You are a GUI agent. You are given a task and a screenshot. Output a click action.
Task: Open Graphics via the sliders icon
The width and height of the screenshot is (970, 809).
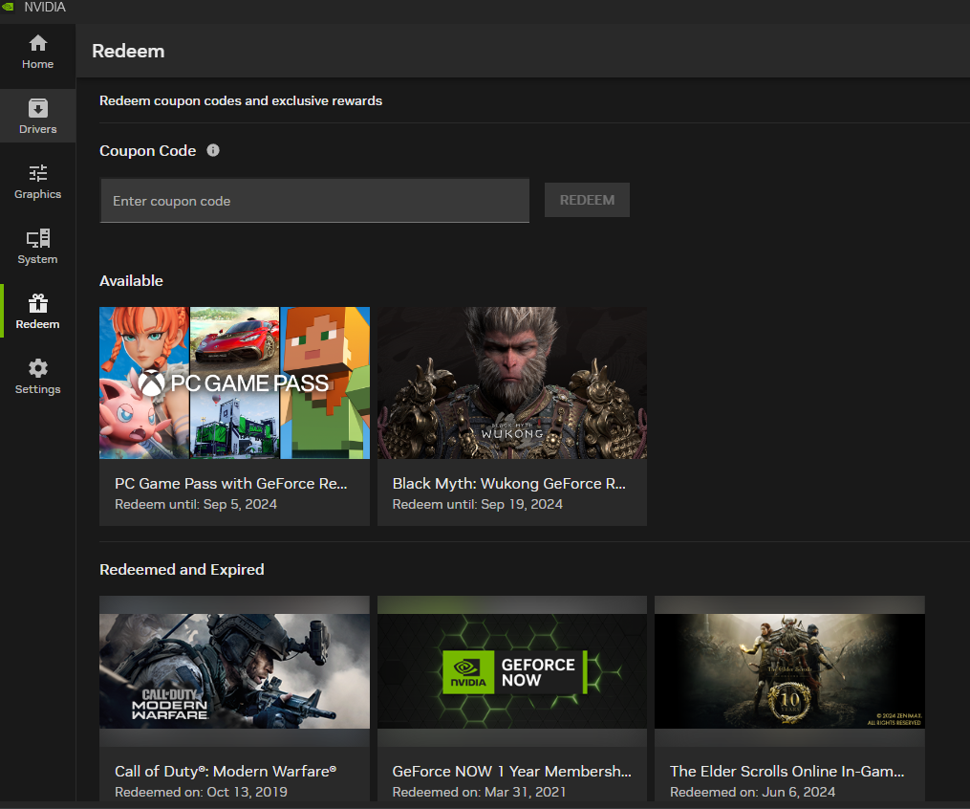point(37,173)
